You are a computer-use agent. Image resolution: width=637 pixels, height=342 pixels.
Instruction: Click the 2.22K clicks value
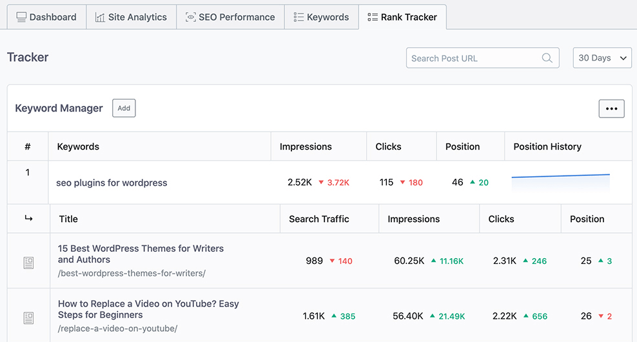(x=505, y=316)
